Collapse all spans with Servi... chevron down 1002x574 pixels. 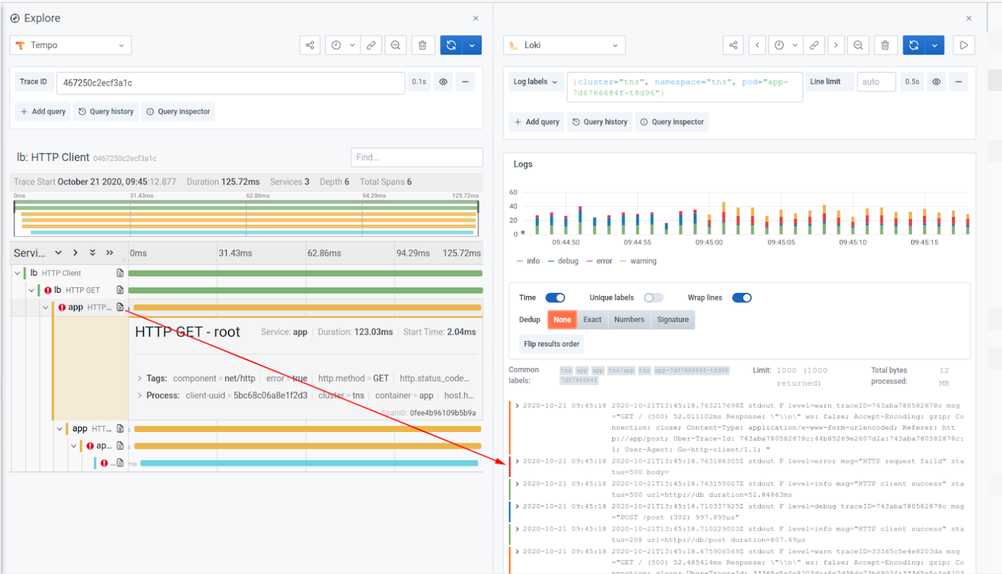(58, 253)
